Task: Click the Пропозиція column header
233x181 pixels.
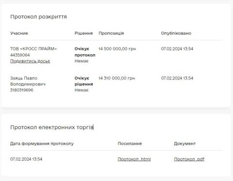Action: (111, 33)
